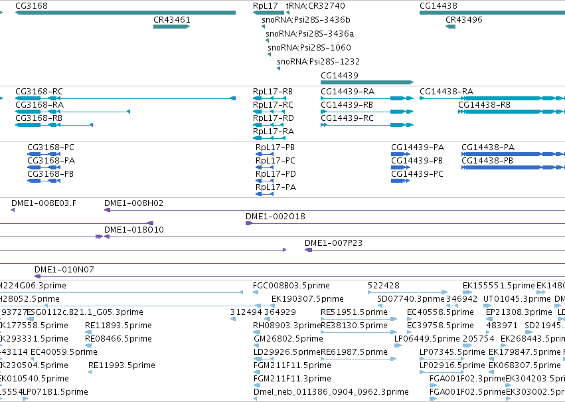Screen dimensions: 565x402
Task: Select snoRNA:Psi28S-3436a feature label
Action: click(310, 34)
